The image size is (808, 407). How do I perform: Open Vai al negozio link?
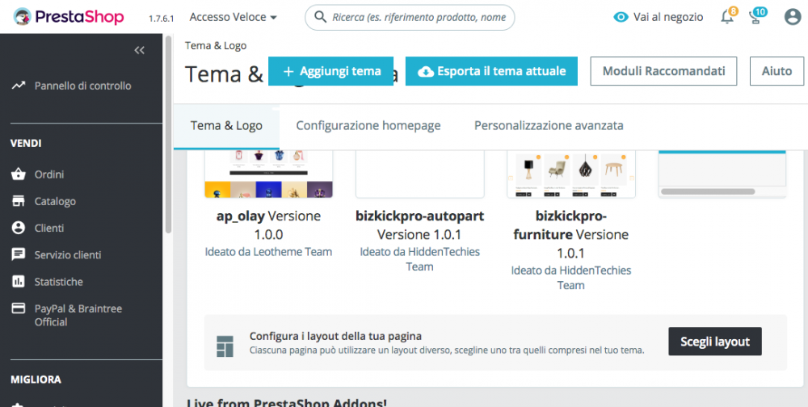(668, 17)
